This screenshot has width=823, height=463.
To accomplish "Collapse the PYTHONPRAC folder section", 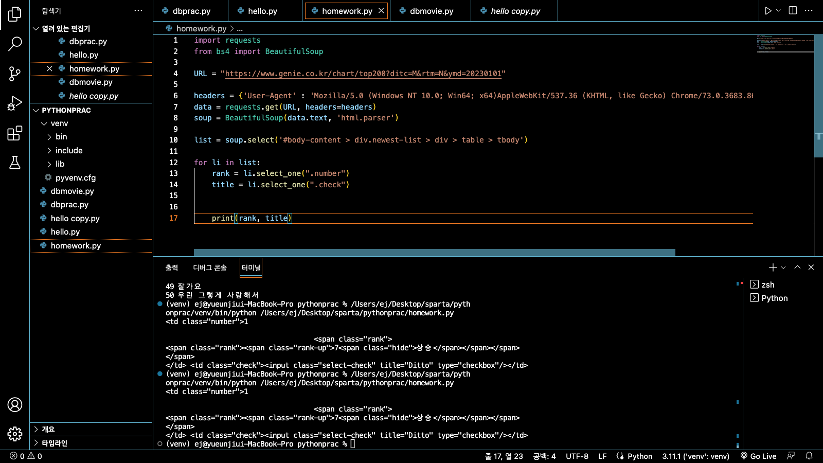I will 91,110.
